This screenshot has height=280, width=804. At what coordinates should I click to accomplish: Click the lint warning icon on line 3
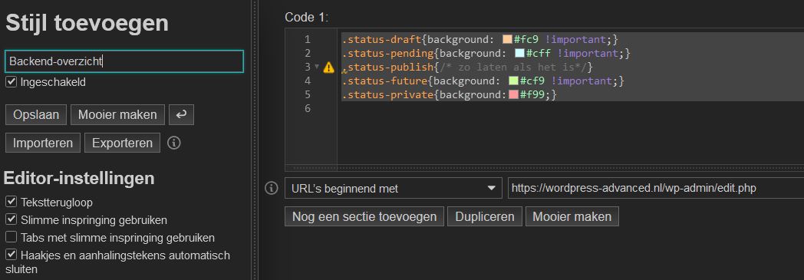click(328, 68)
